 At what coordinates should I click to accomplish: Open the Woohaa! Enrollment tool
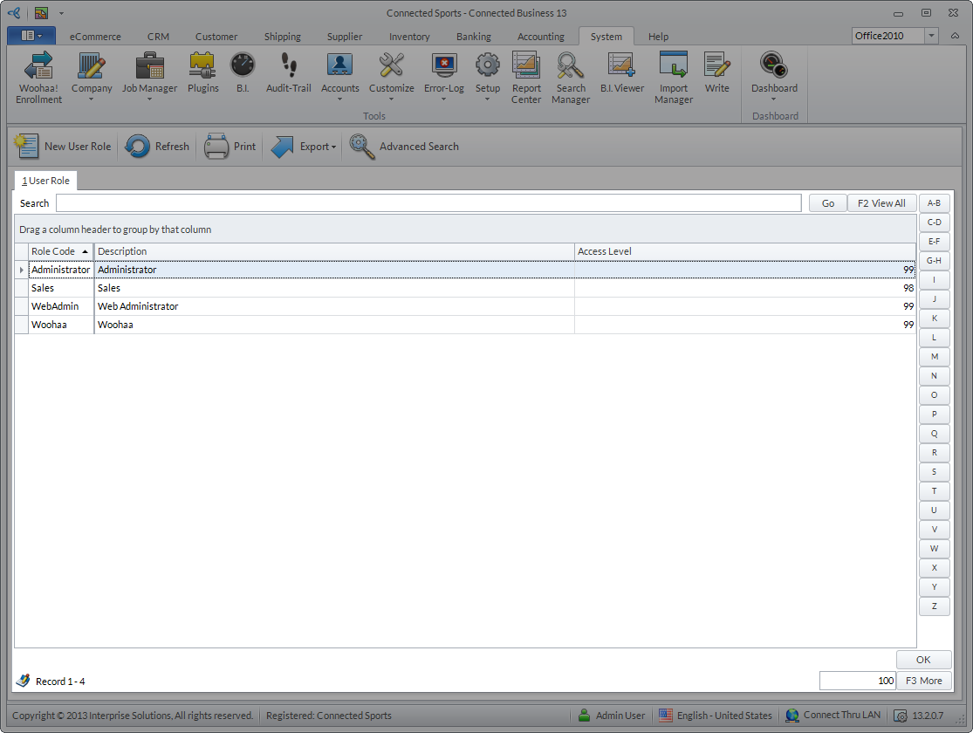point(38,78)
